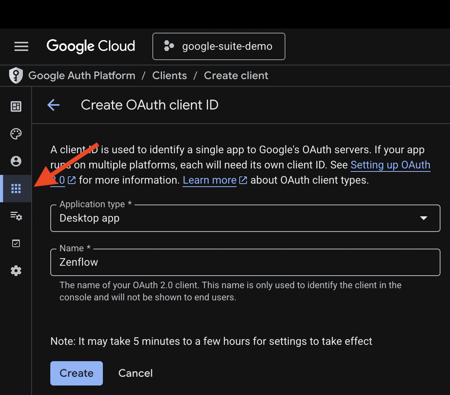Click the Google Cloud logo
The image size is (450, 395).
point(91,46)
